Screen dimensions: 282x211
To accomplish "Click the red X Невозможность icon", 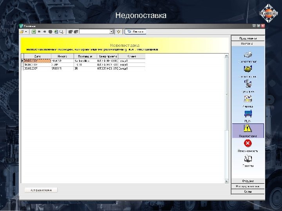I will [248, 143].
